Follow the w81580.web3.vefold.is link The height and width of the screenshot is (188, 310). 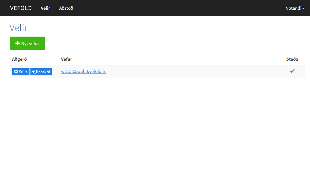pos(83,71)
